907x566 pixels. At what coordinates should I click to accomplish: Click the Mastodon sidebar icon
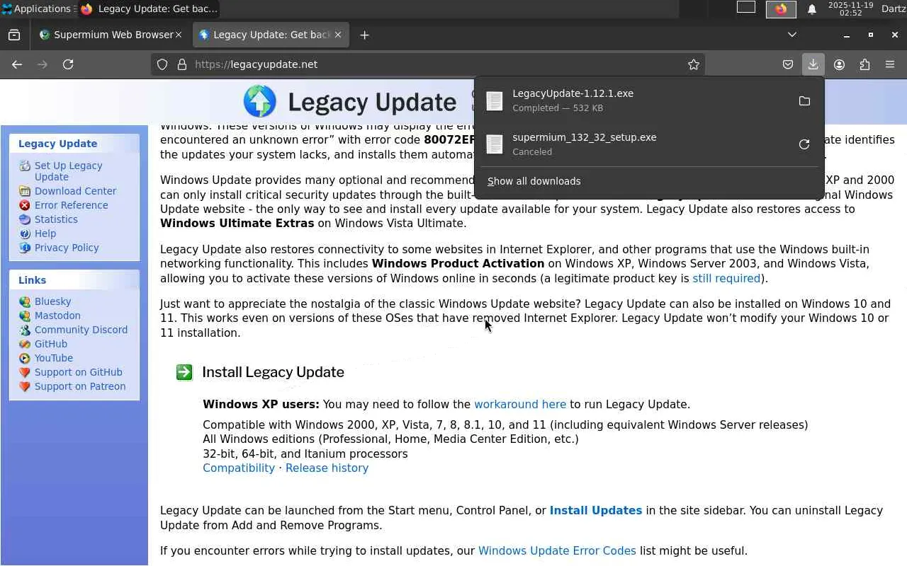[25, 316]
